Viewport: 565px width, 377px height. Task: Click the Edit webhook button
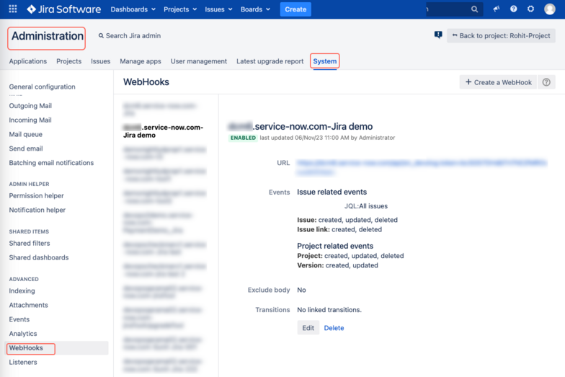308,327
